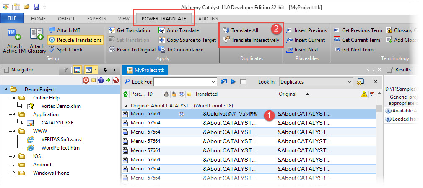Insert Previous placeable
This screenshot has height=188, width=423.
tap(306, 30)
